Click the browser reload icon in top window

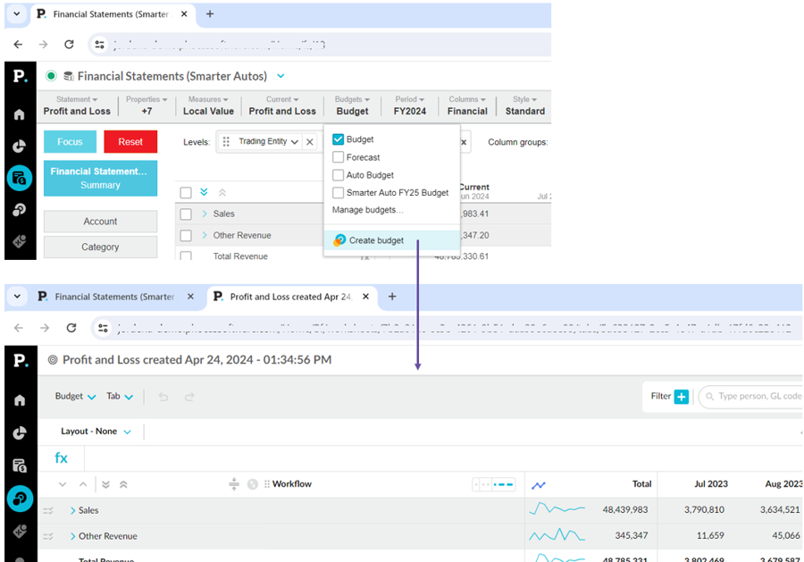coord(69,44)
